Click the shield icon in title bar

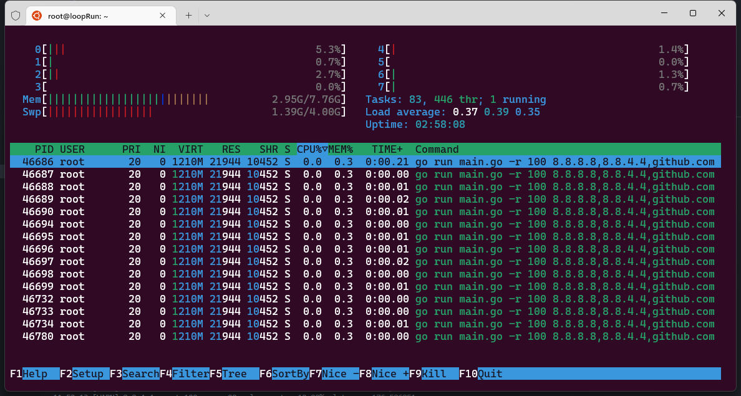click(16, 16)
